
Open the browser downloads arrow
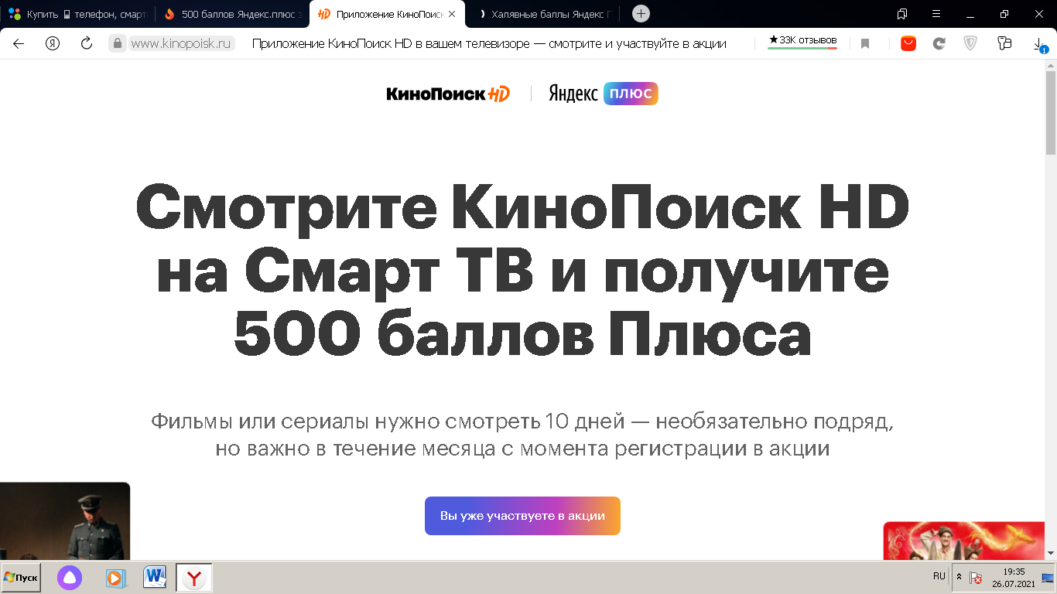point(1040,45)
